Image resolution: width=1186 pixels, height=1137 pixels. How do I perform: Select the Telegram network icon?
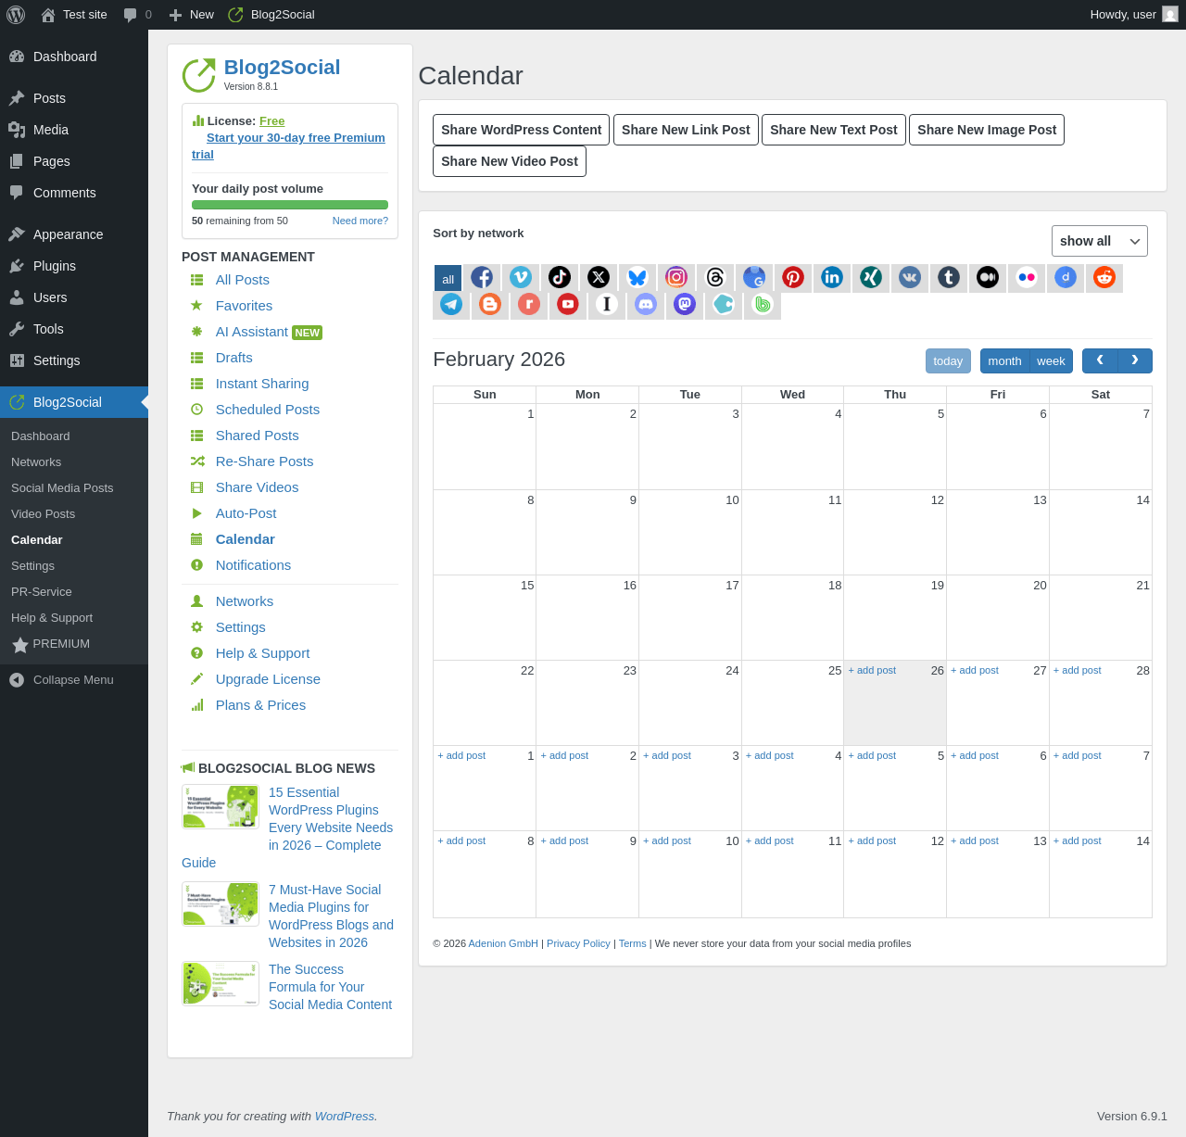(451, 304)
